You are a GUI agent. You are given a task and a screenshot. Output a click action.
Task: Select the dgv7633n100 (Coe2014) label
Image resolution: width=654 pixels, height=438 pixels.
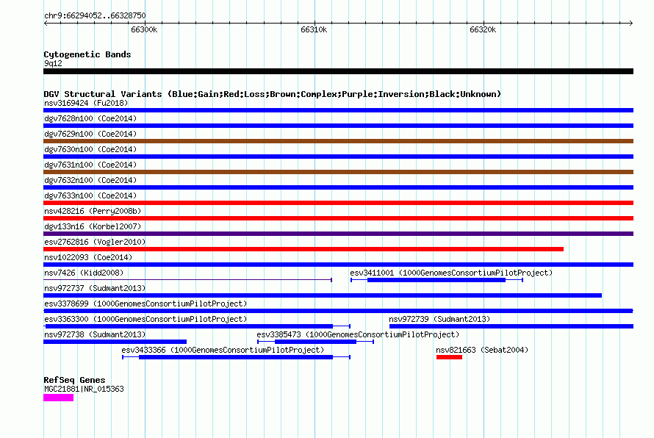(90, 195)
